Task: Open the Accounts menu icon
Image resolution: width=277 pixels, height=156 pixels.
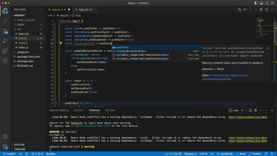Action: click(x=5, y=136)
